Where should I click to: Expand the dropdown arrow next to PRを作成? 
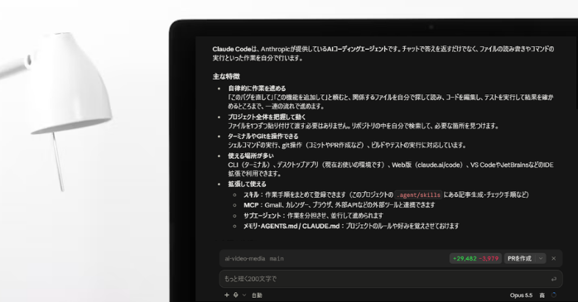tap(541, 258)
